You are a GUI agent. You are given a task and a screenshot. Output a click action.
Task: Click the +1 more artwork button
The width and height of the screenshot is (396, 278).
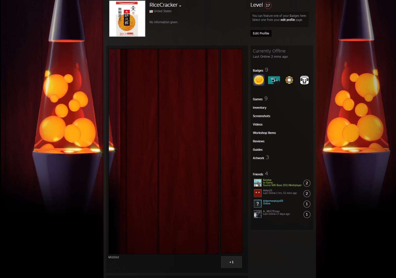tap(232, 262)
